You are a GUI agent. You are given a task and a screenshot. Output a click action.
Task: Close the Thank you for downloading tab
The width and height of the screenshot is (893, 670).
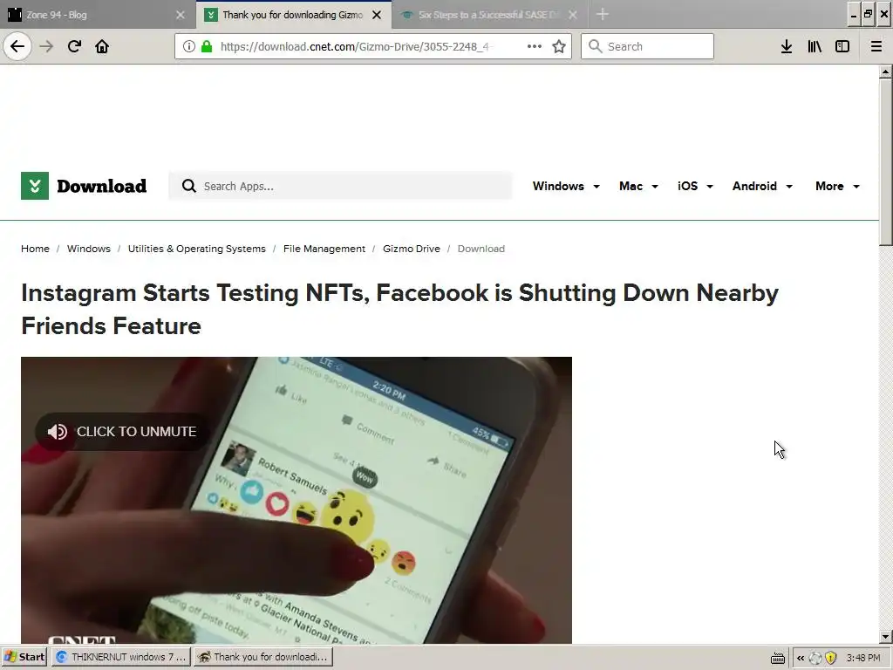pyautogui.click(x=377, y=15)
